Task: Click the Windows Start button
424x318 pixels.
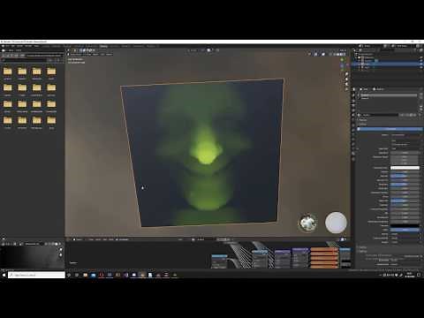Action: point(4,275)
